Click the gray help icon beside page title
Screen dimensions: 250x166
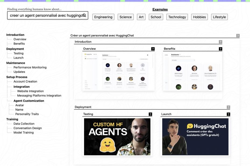[x=238, y=36]
